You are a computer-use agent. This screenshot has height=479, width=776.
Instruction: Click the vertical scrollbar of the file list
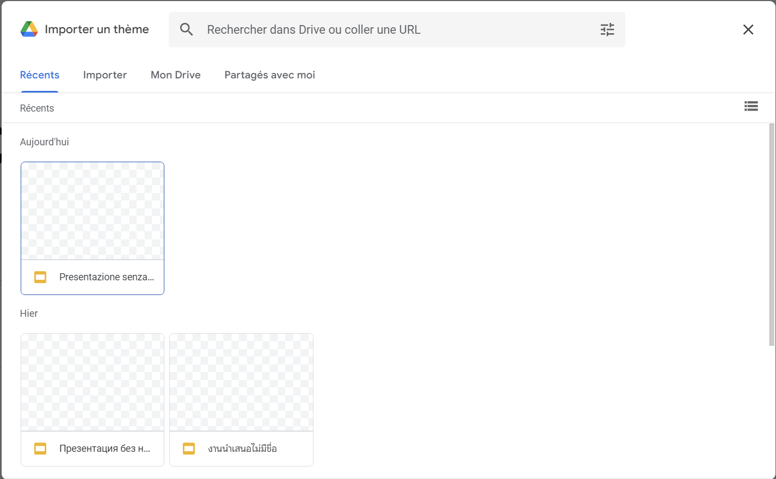click(x=772, y=234)
